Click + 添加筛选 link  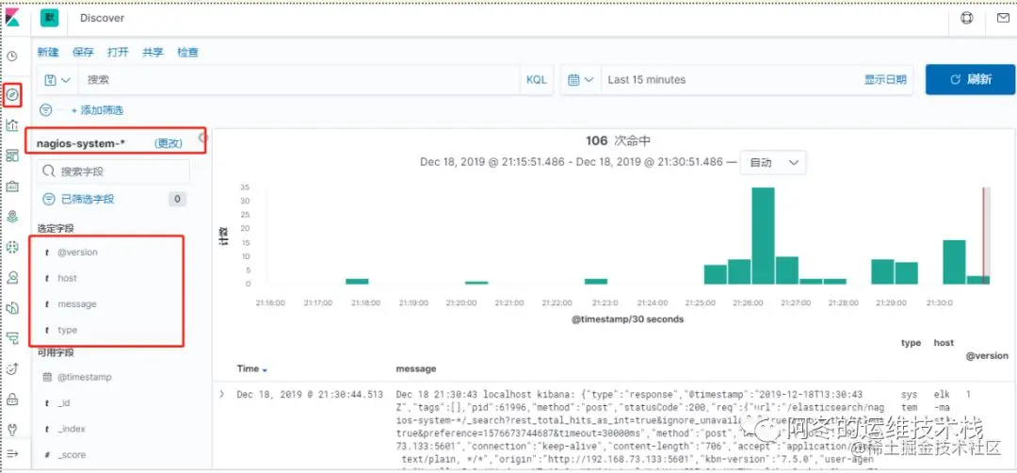coord(97,110)
